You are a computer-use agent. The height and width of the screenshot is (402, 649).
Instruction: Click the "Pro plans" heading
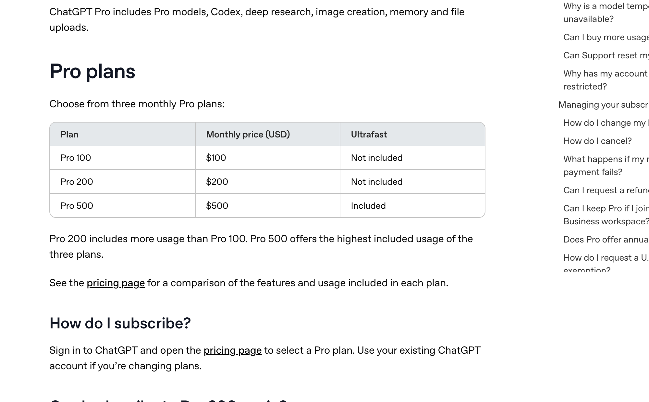92,71
